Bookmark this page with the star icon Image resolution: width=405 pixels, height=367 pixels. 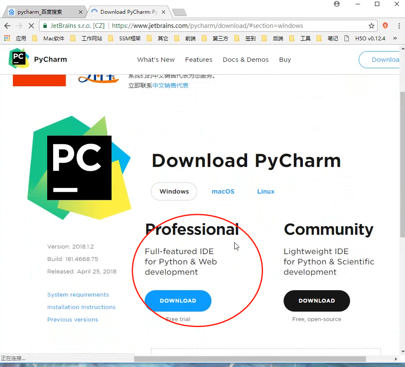click(371, 26)
